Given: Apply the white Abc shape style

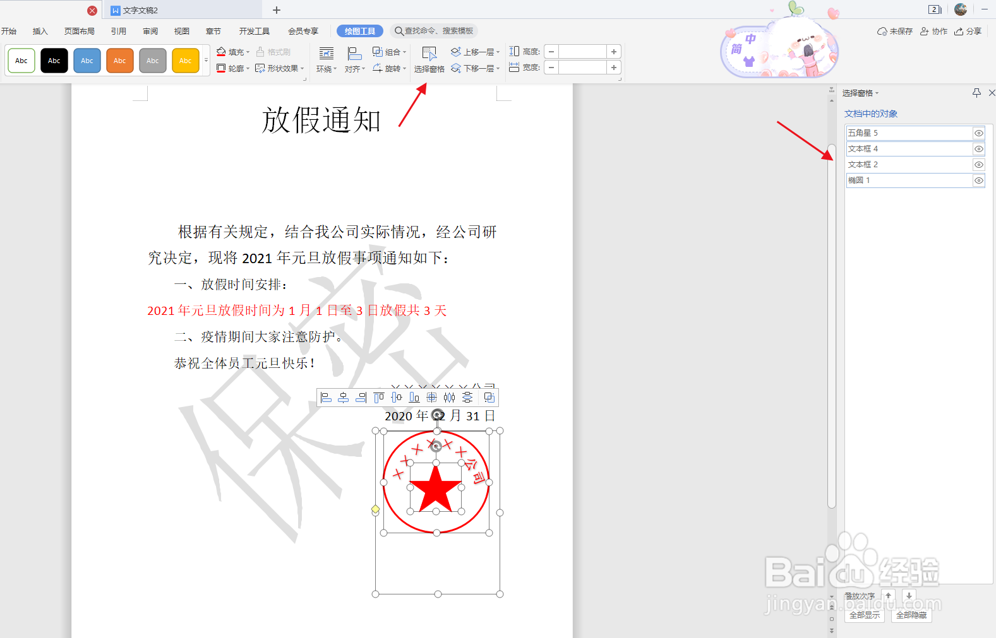Looking at the screenshot, I should tap(21, 61).
